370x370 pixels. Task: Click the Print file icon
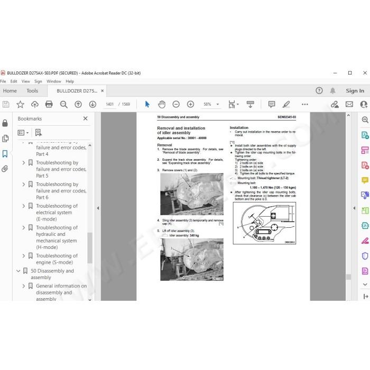tap(49, 104)
